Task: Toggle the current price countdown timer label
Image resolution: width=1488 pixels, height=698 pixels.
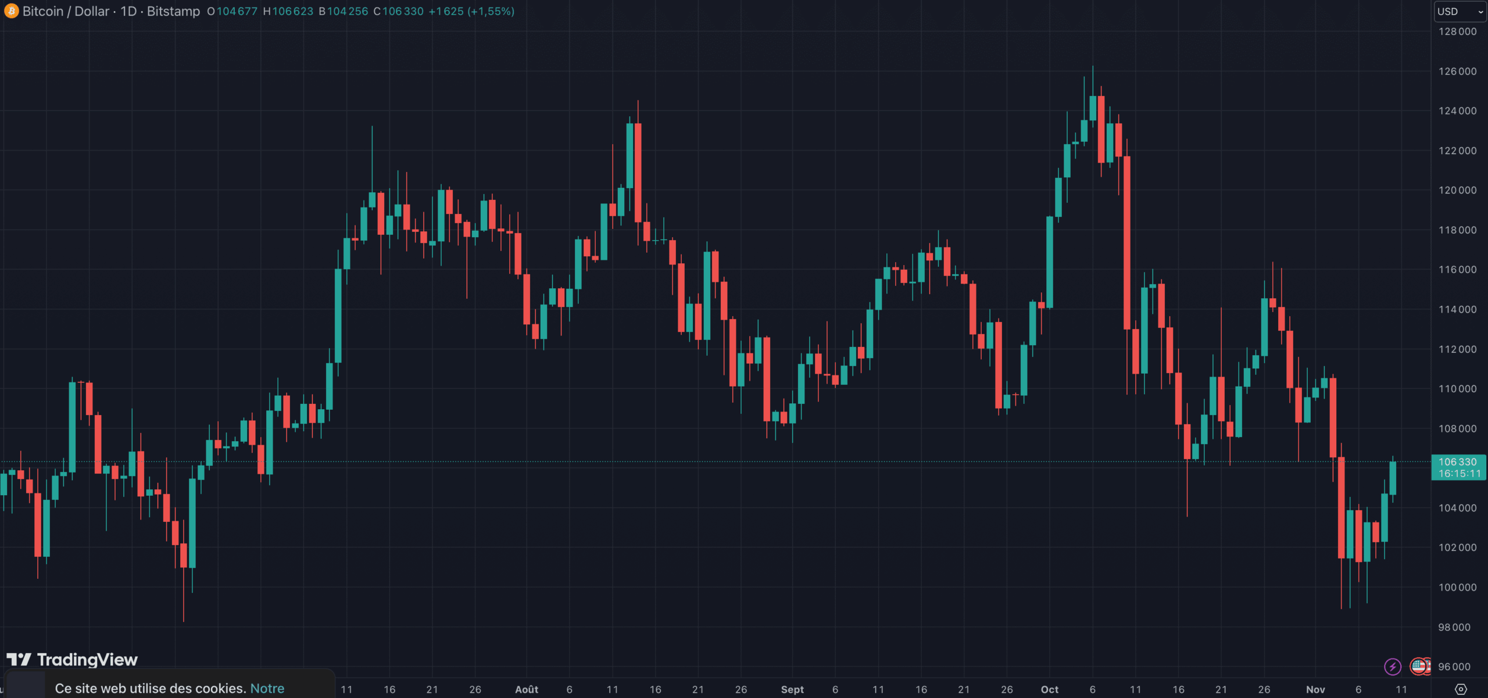Action: pyautogui.click(x=1458, y=473)
